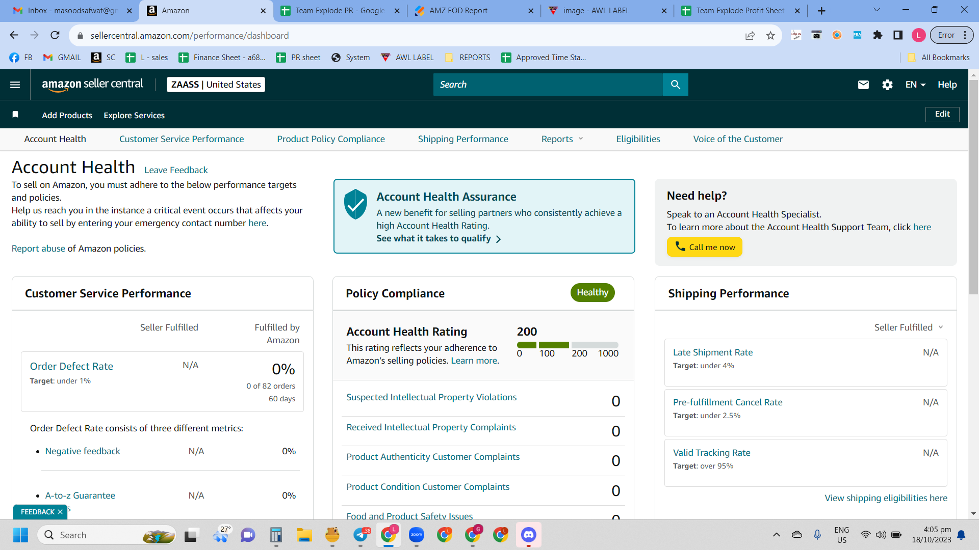Screen dimensions: 979x550
Task: Click Add Products in the toolbar
Action: click(x=67, y=115)
